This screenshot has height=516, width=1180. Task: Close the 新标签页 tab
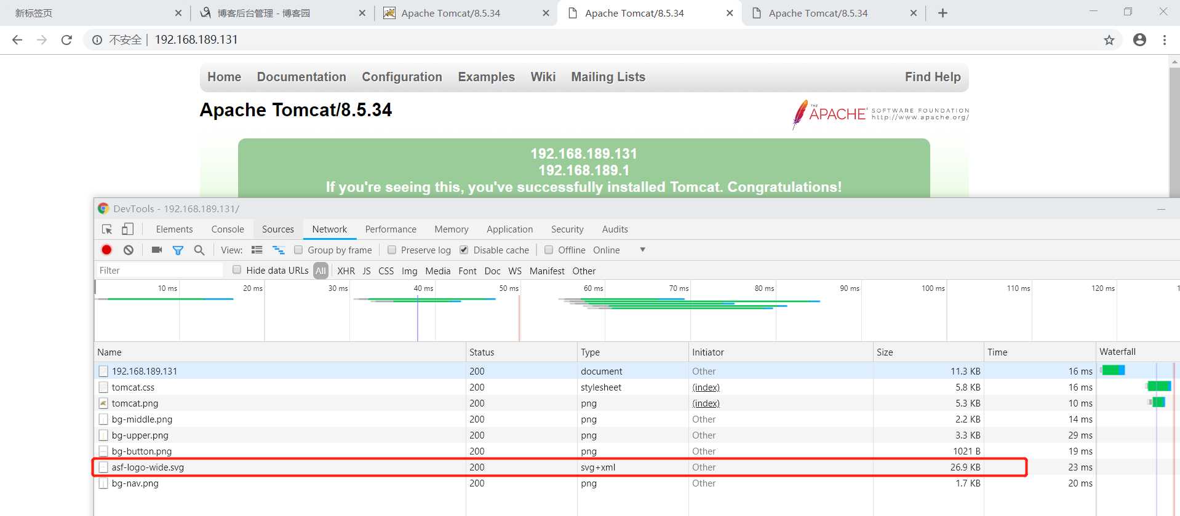[x=178, y=13]
